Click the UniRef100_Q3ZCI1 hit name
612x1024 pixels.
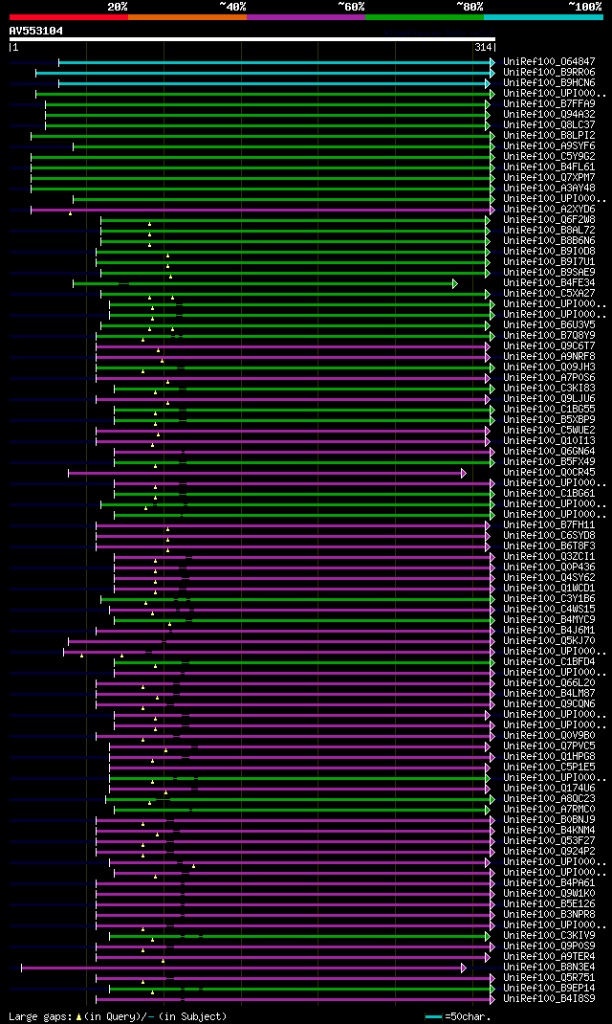549,556
